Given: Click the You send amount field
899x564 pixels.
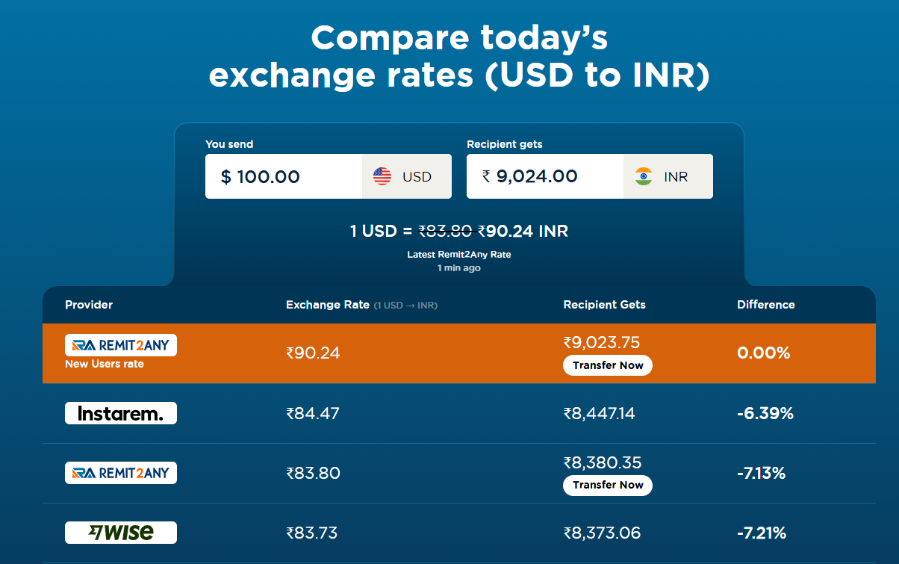Looking at the screenshot, I should click(284, 176).
